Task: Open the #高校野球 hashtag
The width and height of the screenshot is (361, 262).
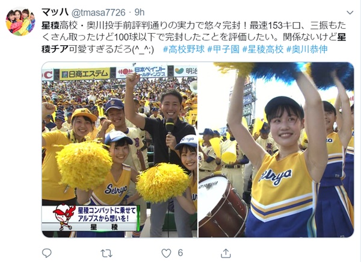Action: (184, 49)
